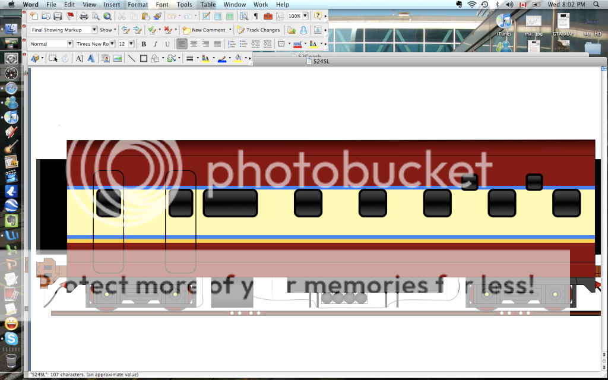Open the Tables and Borders toolbar icon
Image resolution: width=608 pixels, height=380 pixels.
(206, 16)
